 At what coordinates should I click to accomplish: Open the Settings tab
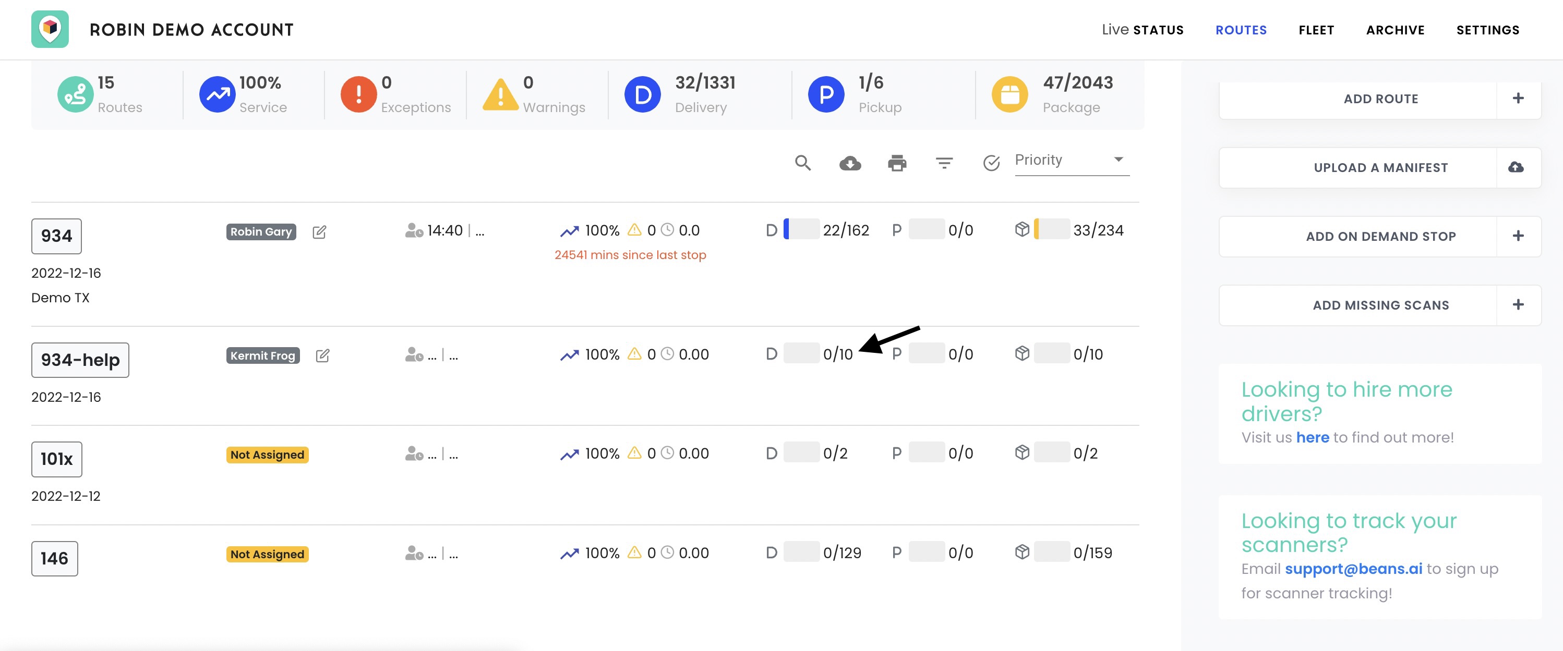pos(1488,30)
